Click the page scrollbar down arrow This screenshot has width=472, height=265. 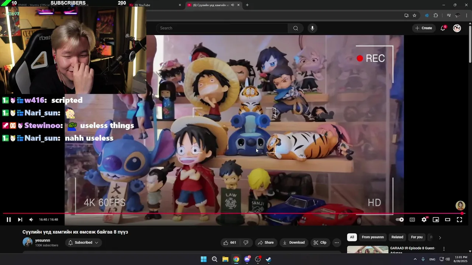(470, 251)
